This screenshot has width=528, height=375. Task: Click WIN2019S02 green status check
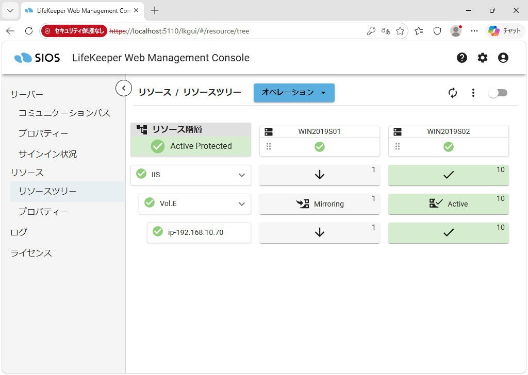(x=449, y=147)
